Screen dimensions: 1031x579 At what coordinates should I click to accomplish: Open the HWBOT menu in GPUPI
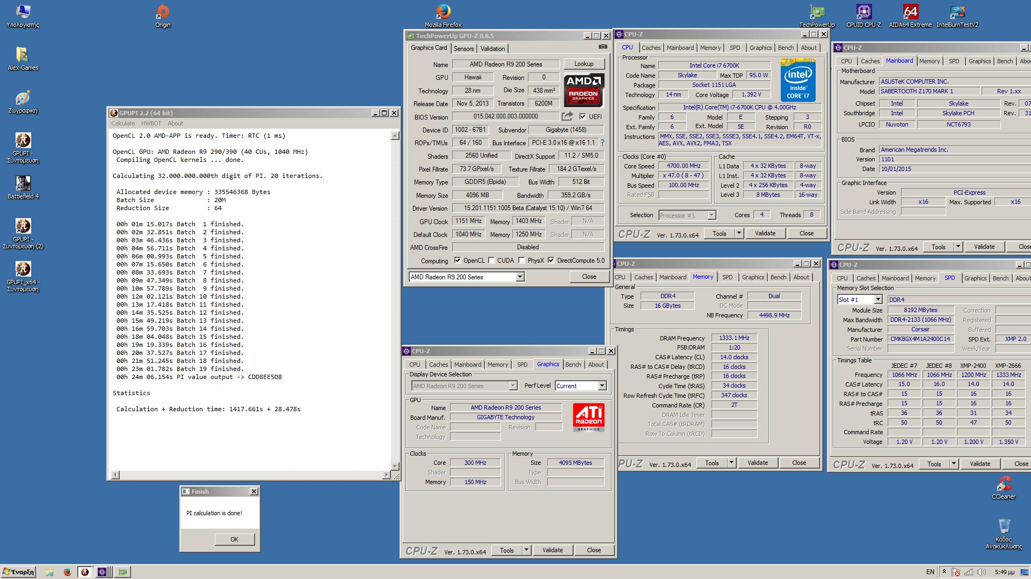point(151,123)
